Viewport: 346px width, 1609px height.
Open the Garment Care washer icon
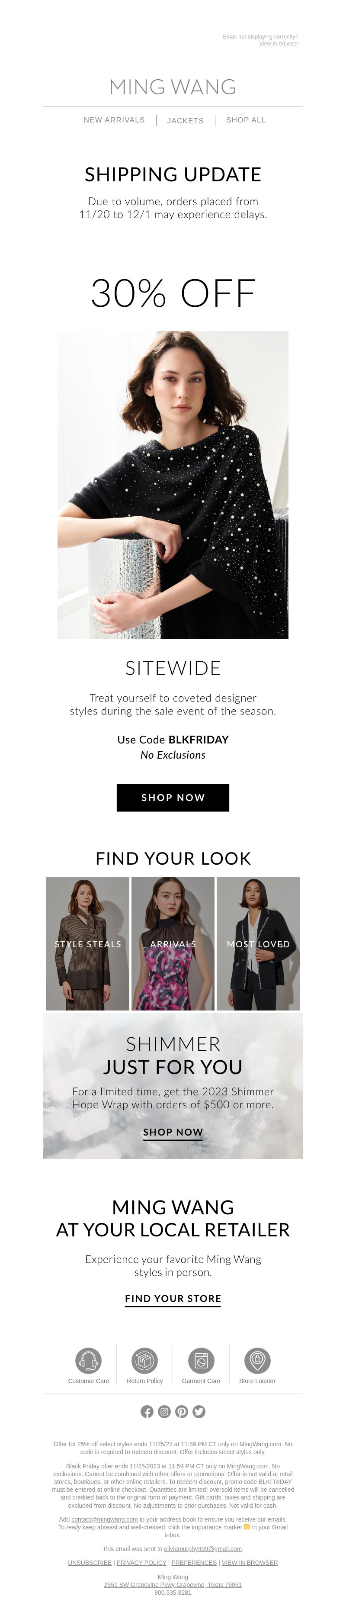(201, 1360)
